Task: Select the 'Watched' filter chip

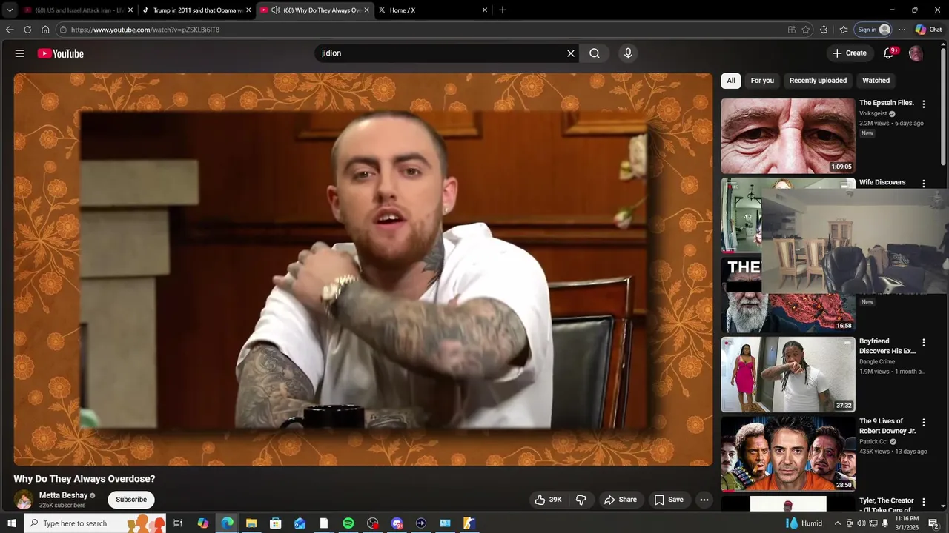Action: 876,81
